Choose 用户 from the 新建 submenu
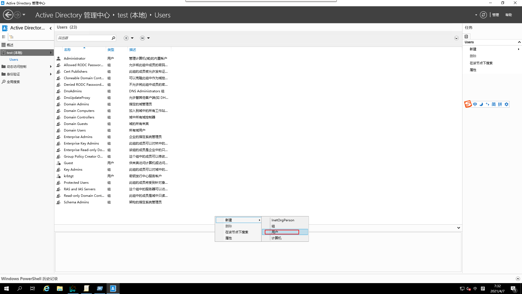The image size is (522, 294). (x=275, y=232)
